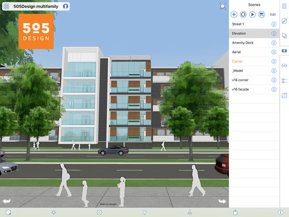Open the user account icon

click(65, 6)
